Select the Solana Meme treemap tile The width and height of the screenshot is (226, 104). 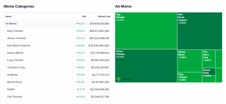(190, 61)
